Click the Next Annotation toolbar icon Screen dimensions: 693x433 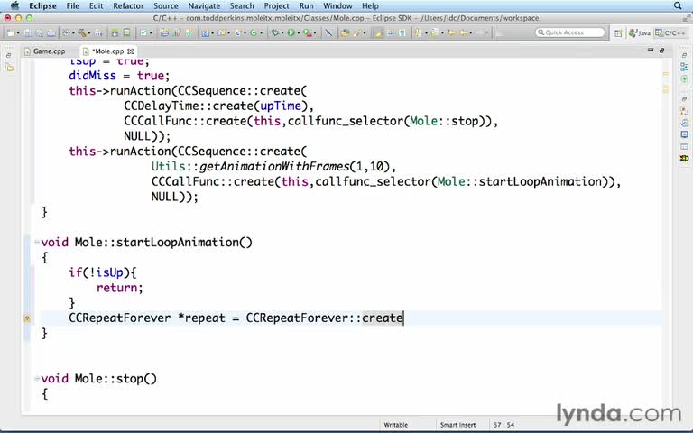click(418, 33)
